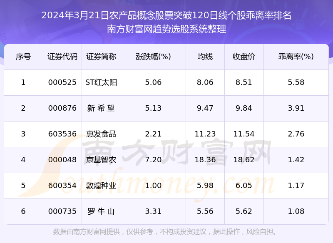Select stock code 000876
Screen dimensions: 333x243
point(62,108)
